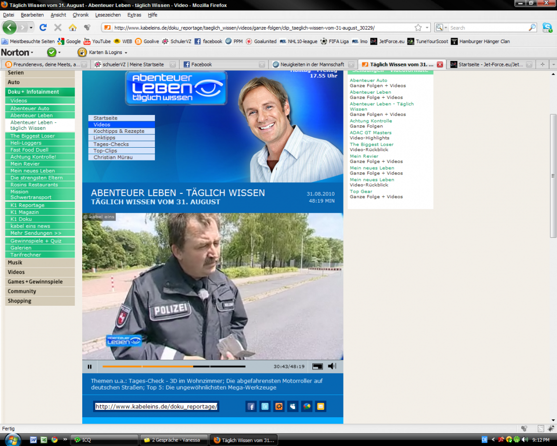Click the DE language indicator in tray

(485, 440)
